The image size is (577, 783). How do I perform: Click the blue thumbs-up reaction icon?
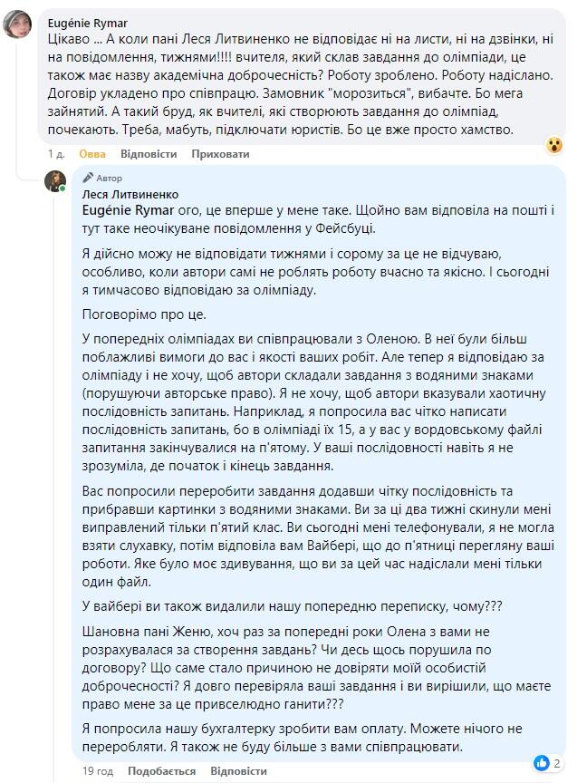click(x=541, y=762)
